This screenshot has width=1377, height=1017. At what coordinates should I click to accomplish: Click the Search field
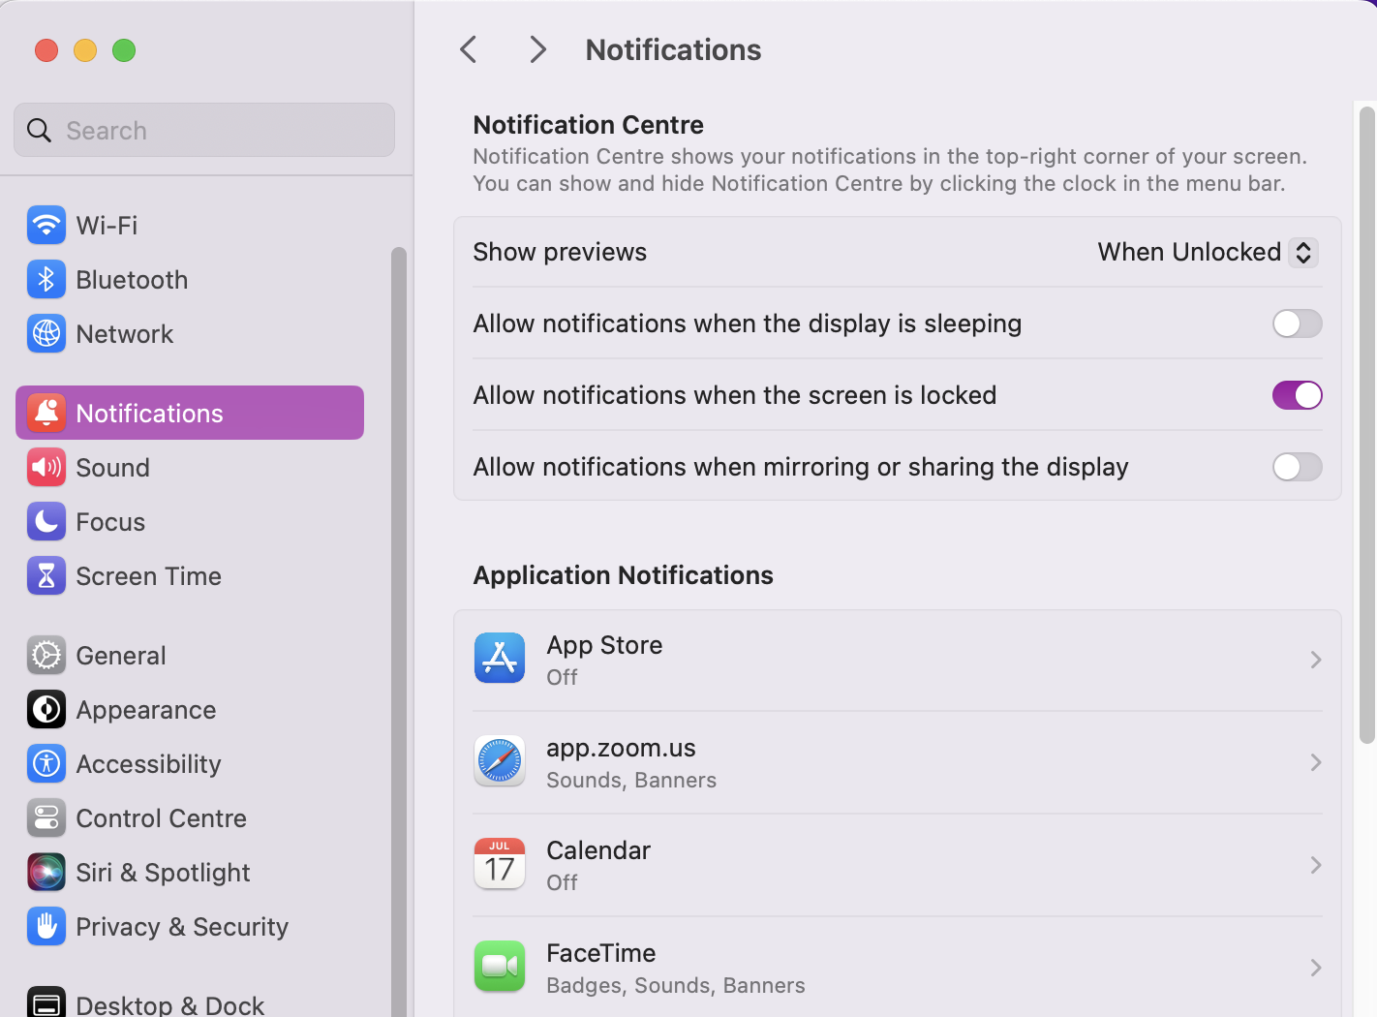(x=203, y=130)
